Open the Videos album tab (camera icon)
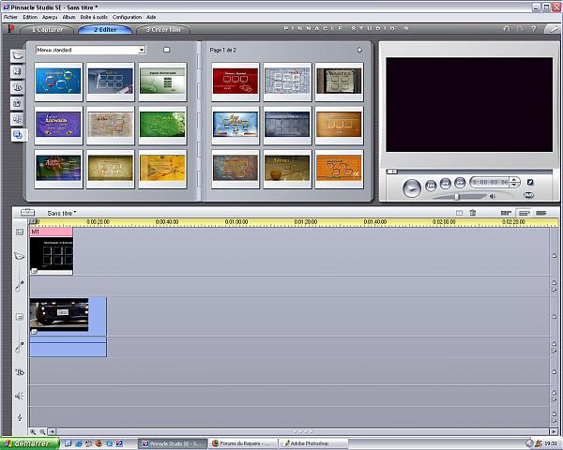 18,55
